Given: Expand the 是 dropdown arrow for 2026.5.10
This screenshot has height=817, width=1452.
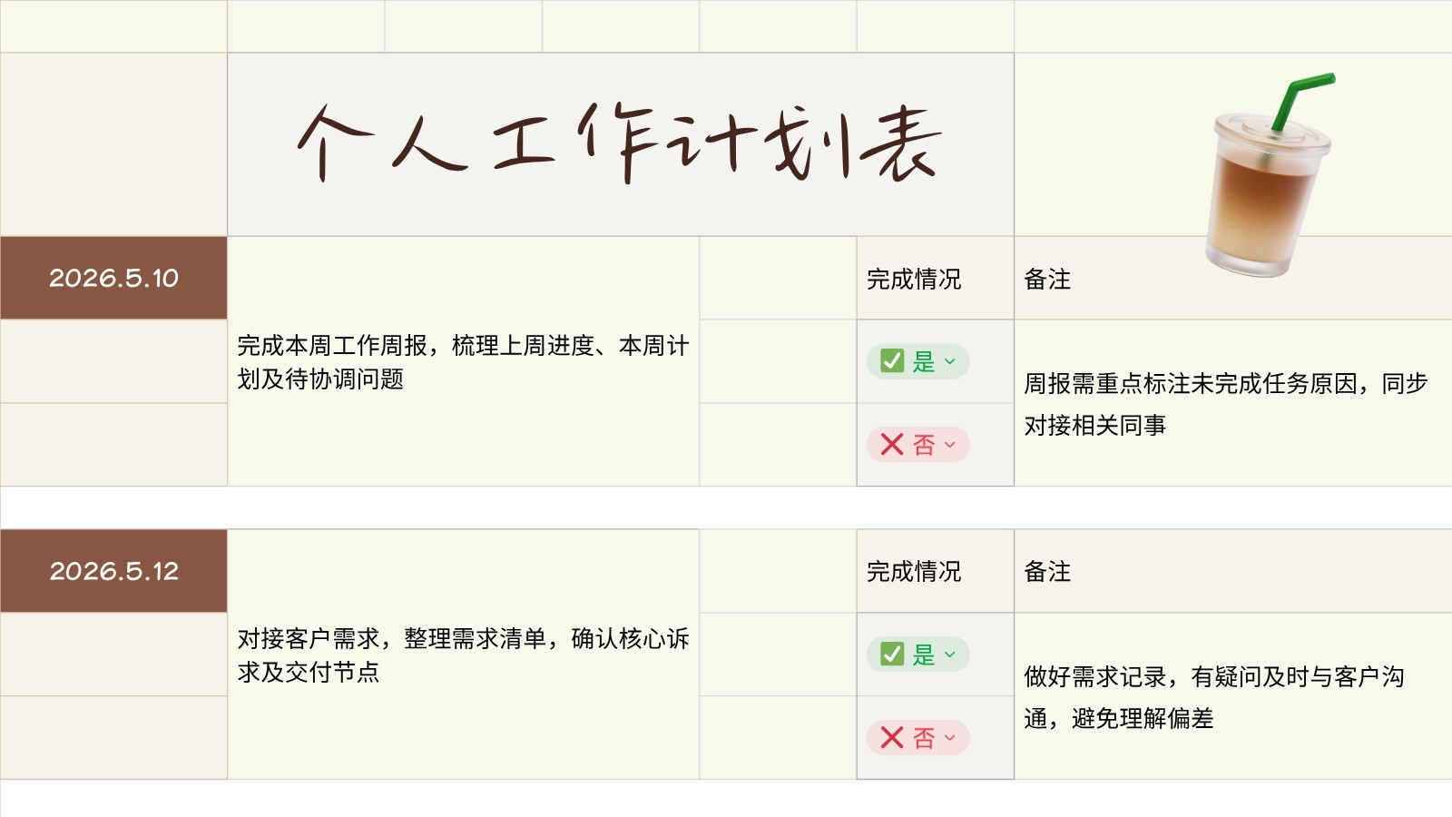Looking at the screenshot, I should pyautogui.click(x=950, y=361).
